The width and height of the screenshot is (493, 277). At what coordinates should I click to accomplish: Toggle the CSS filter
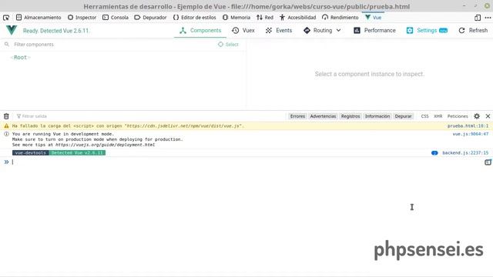point(424,116)
